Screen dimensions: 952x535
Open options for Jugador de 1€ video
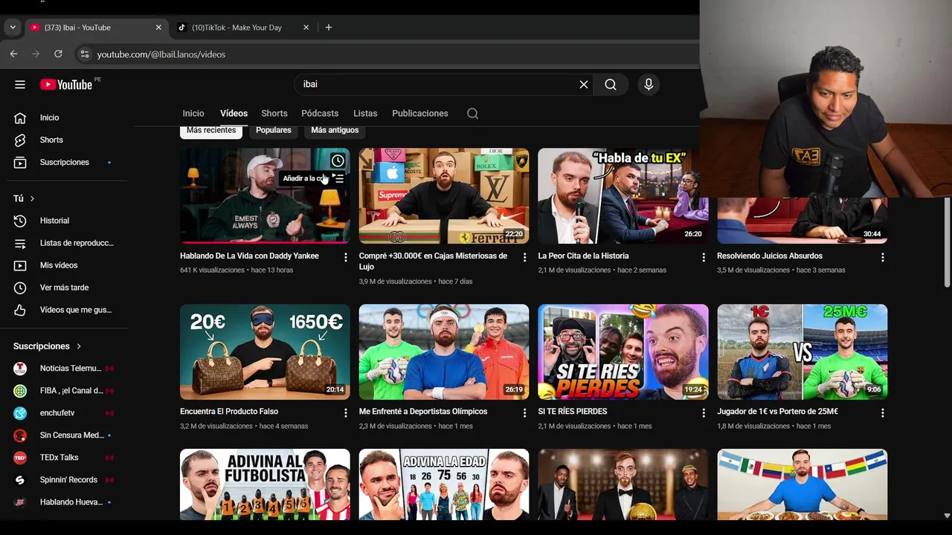[x=883, y=412]
